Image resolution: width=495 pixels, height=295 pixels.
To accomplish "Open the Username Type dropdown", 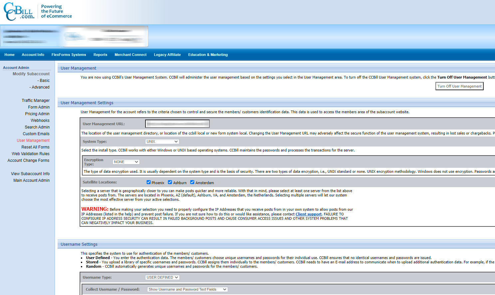I will (x=162, y=277).
